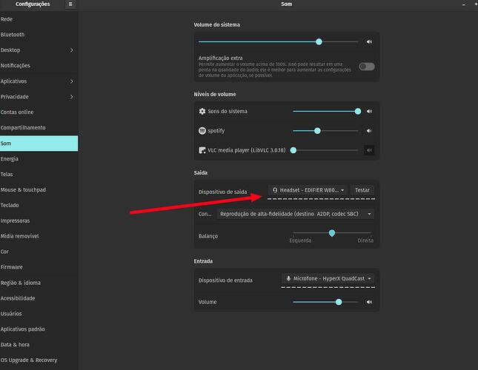This screenshot has width=478, height=370.
Task: Open Mídia removível settings
Action: [39, 236]
